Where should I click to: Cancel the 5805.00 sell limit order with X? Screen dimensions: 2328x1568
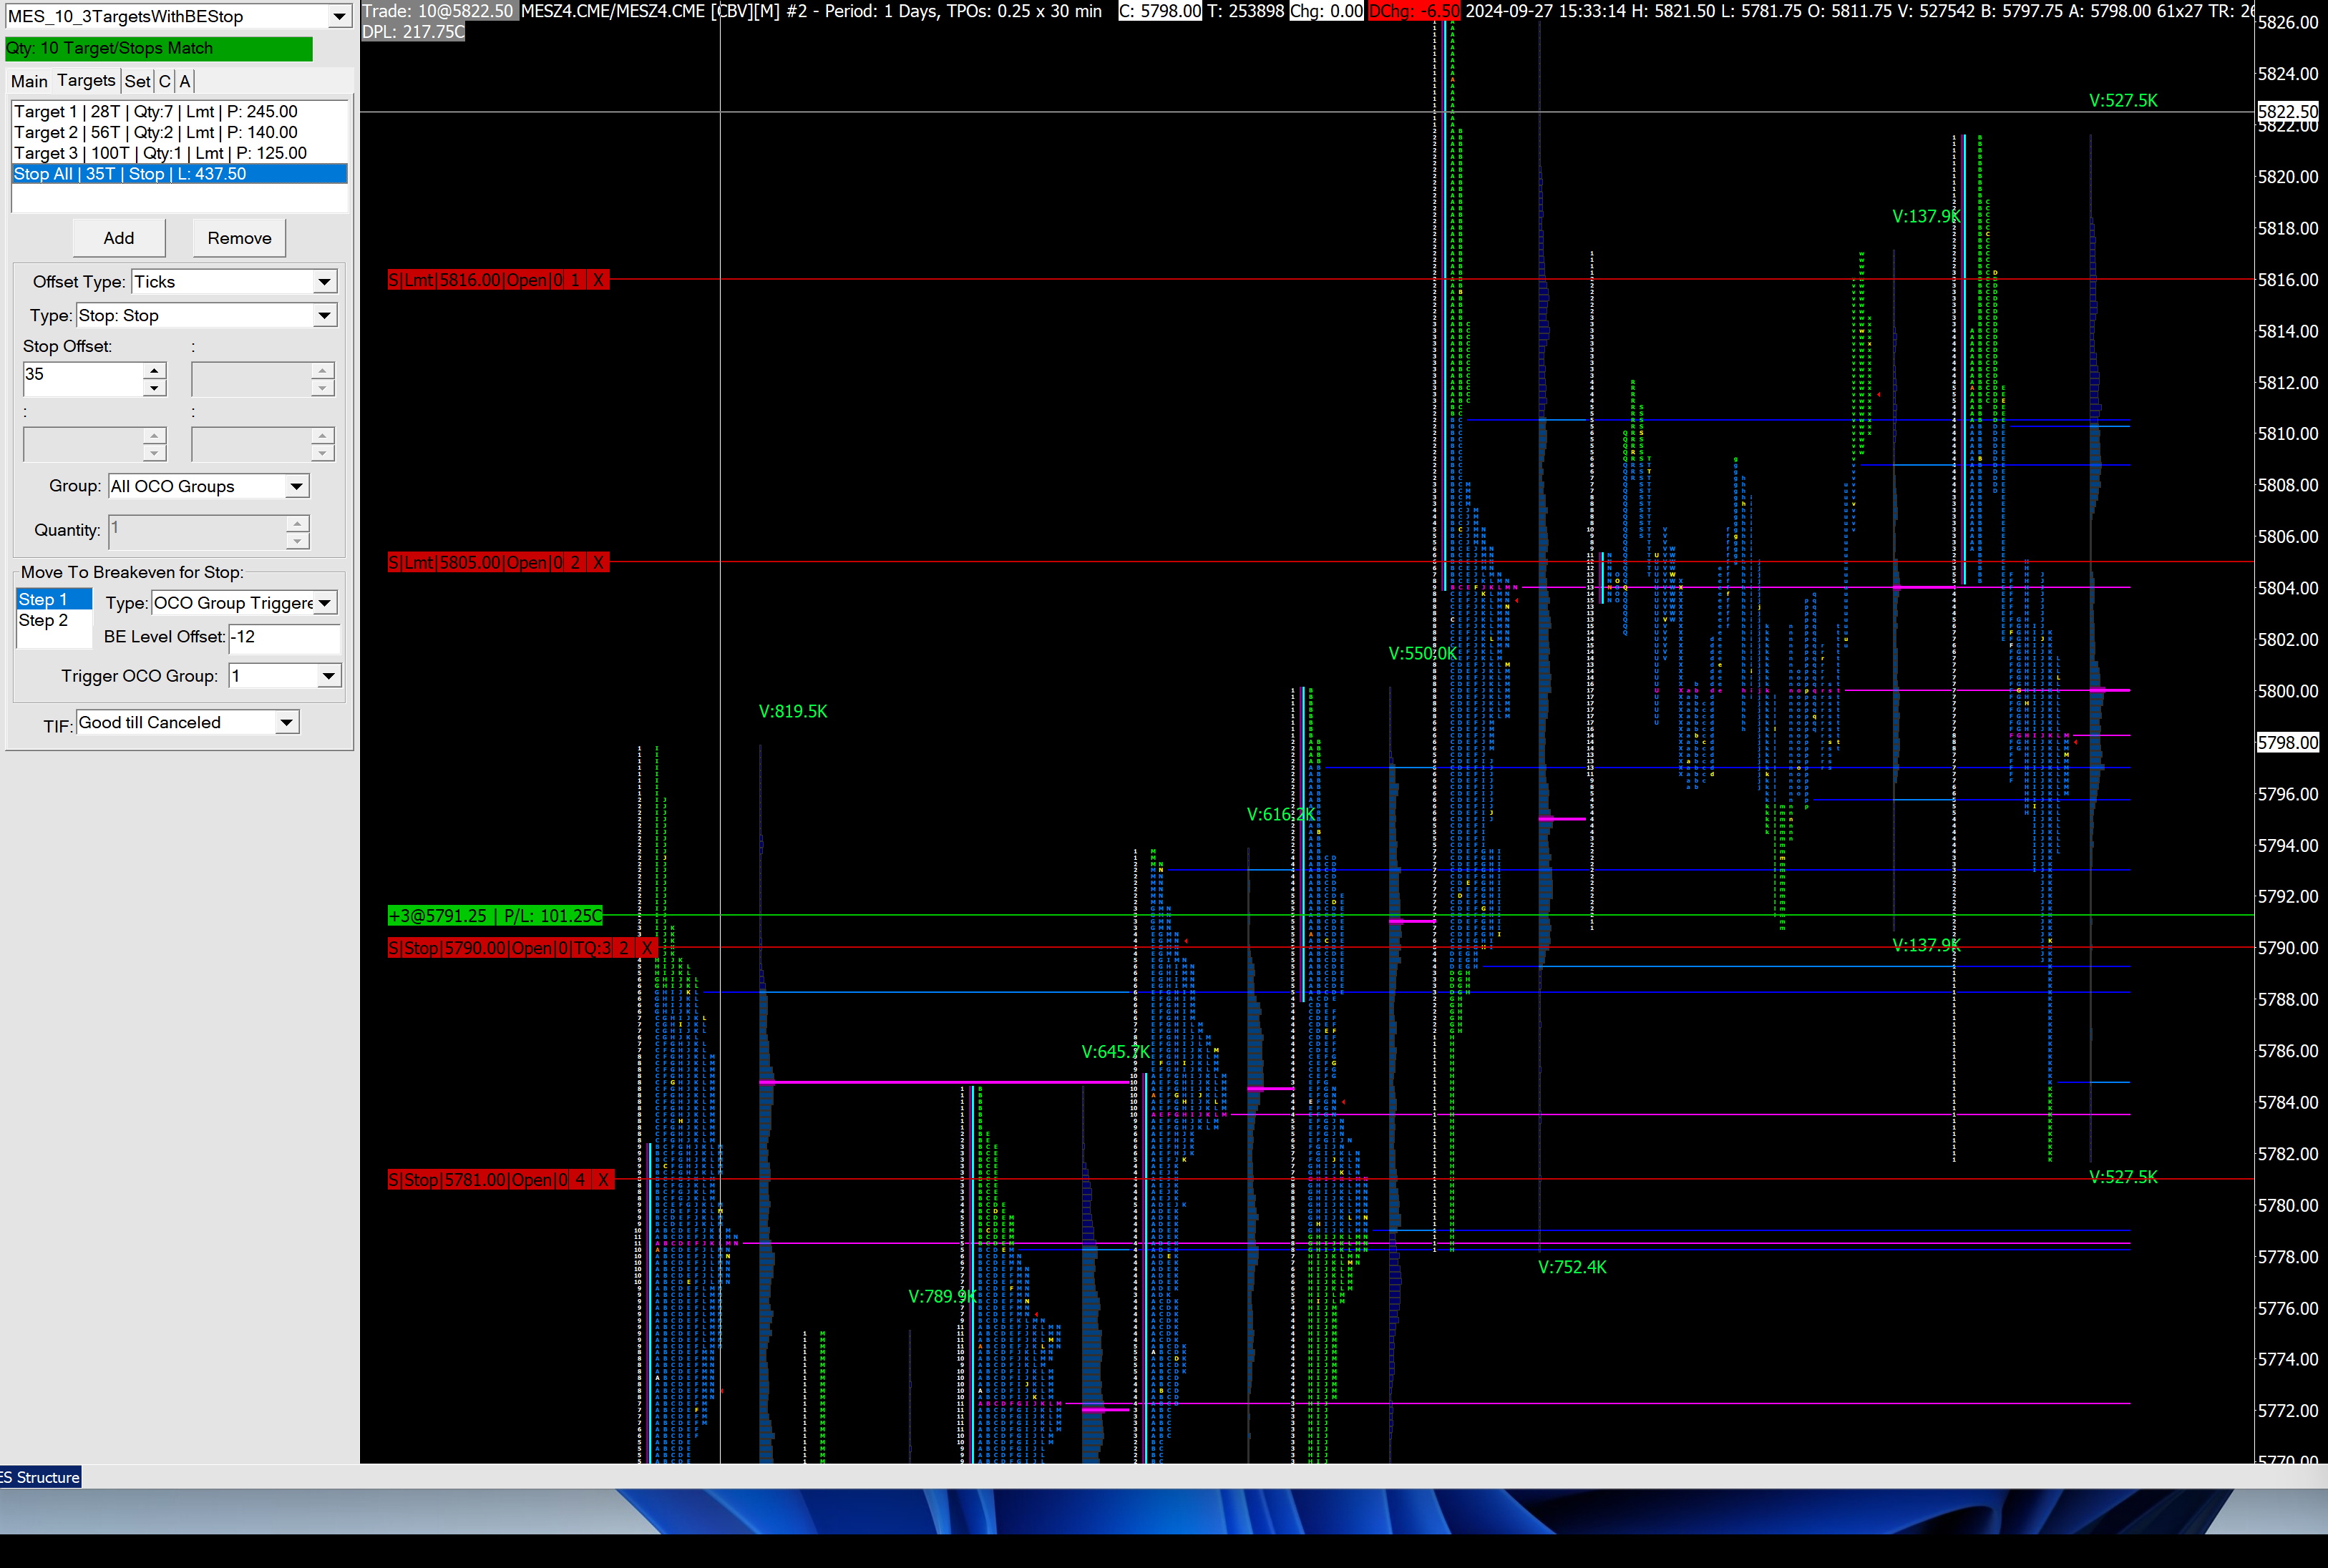point(598,563)
